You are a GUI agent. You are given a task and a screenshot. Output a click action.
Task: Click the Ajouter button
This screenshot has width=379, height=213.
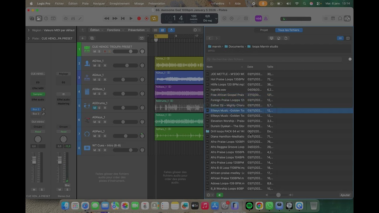pos(345,195)
